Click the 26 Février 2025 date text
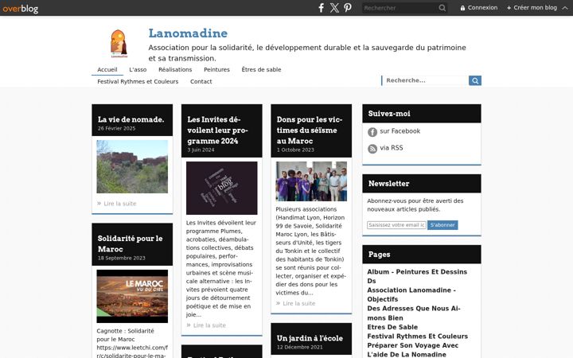Image resolution: width=573 pixels, height=358 pixels. point(116,129)
